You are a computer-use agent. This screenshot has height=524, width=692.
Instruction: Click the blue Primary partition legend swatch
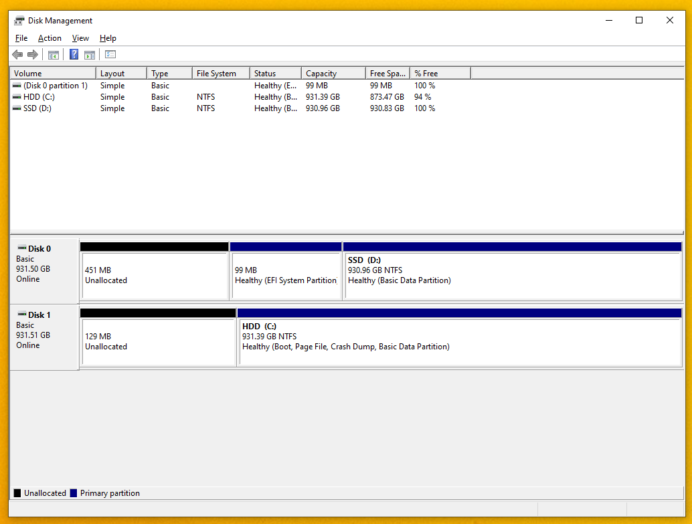tap(74, 493)
